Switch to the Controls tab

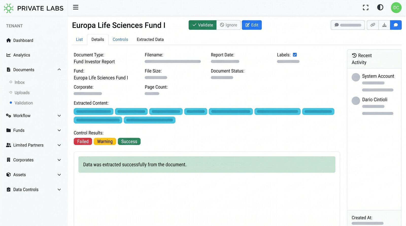(120, 39)
